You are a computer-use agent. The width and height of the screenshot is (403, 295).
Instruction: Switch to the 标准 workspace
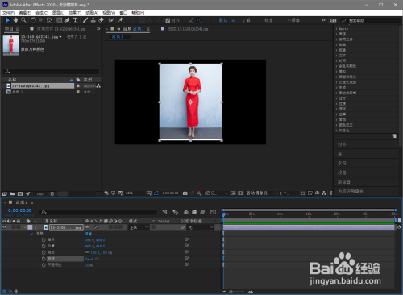(268, 20)
